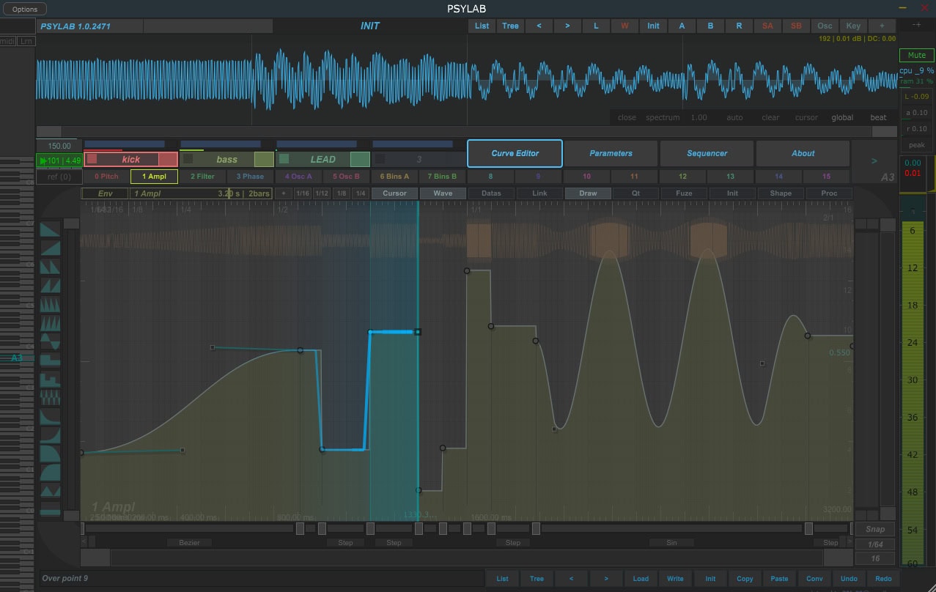Click the plus button after the Key button
This screenshot has height=592, width=936.
[x=882, y=26]
